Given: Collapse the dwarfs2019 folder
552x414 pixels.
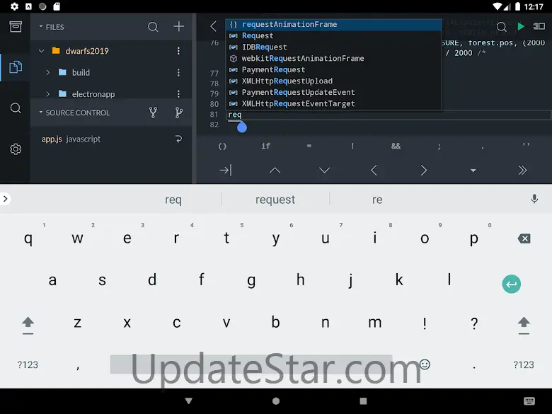Looking at the screenshot, I should point(42,51).
